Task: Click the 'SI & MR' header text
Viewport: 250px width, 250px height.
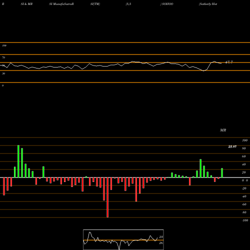Action: point(26,4)
